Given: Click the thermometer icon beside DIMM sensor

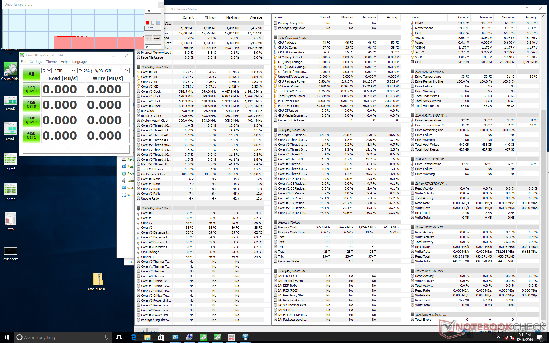Looking at the screenshot, I should (413, 23).
